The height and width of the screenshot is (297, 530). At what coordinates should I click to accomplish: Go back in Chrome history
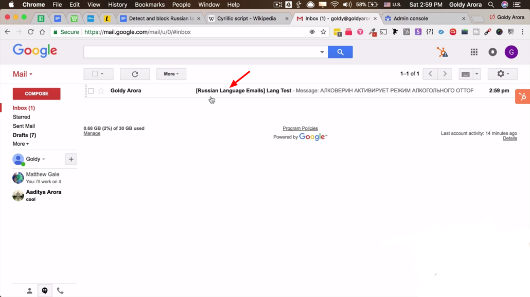click(7, 32)
